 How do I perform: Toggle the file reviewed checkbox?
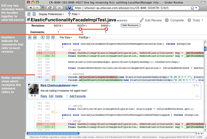28,20
